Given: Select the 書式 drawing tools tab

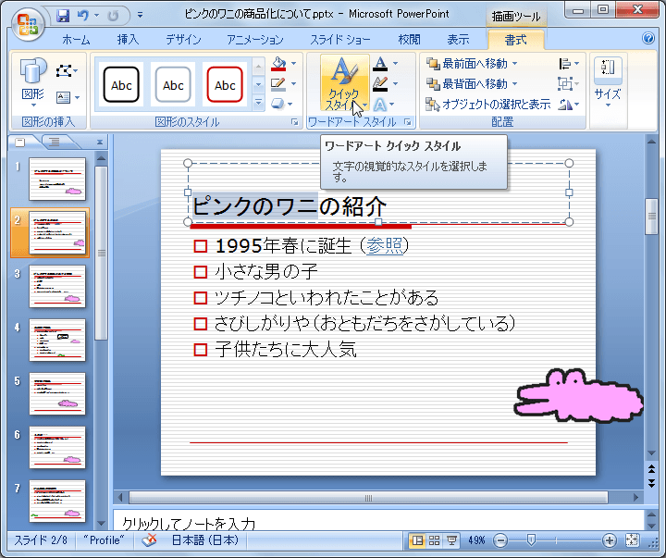Looking at the screenshot, I should (x=515, y=40).
